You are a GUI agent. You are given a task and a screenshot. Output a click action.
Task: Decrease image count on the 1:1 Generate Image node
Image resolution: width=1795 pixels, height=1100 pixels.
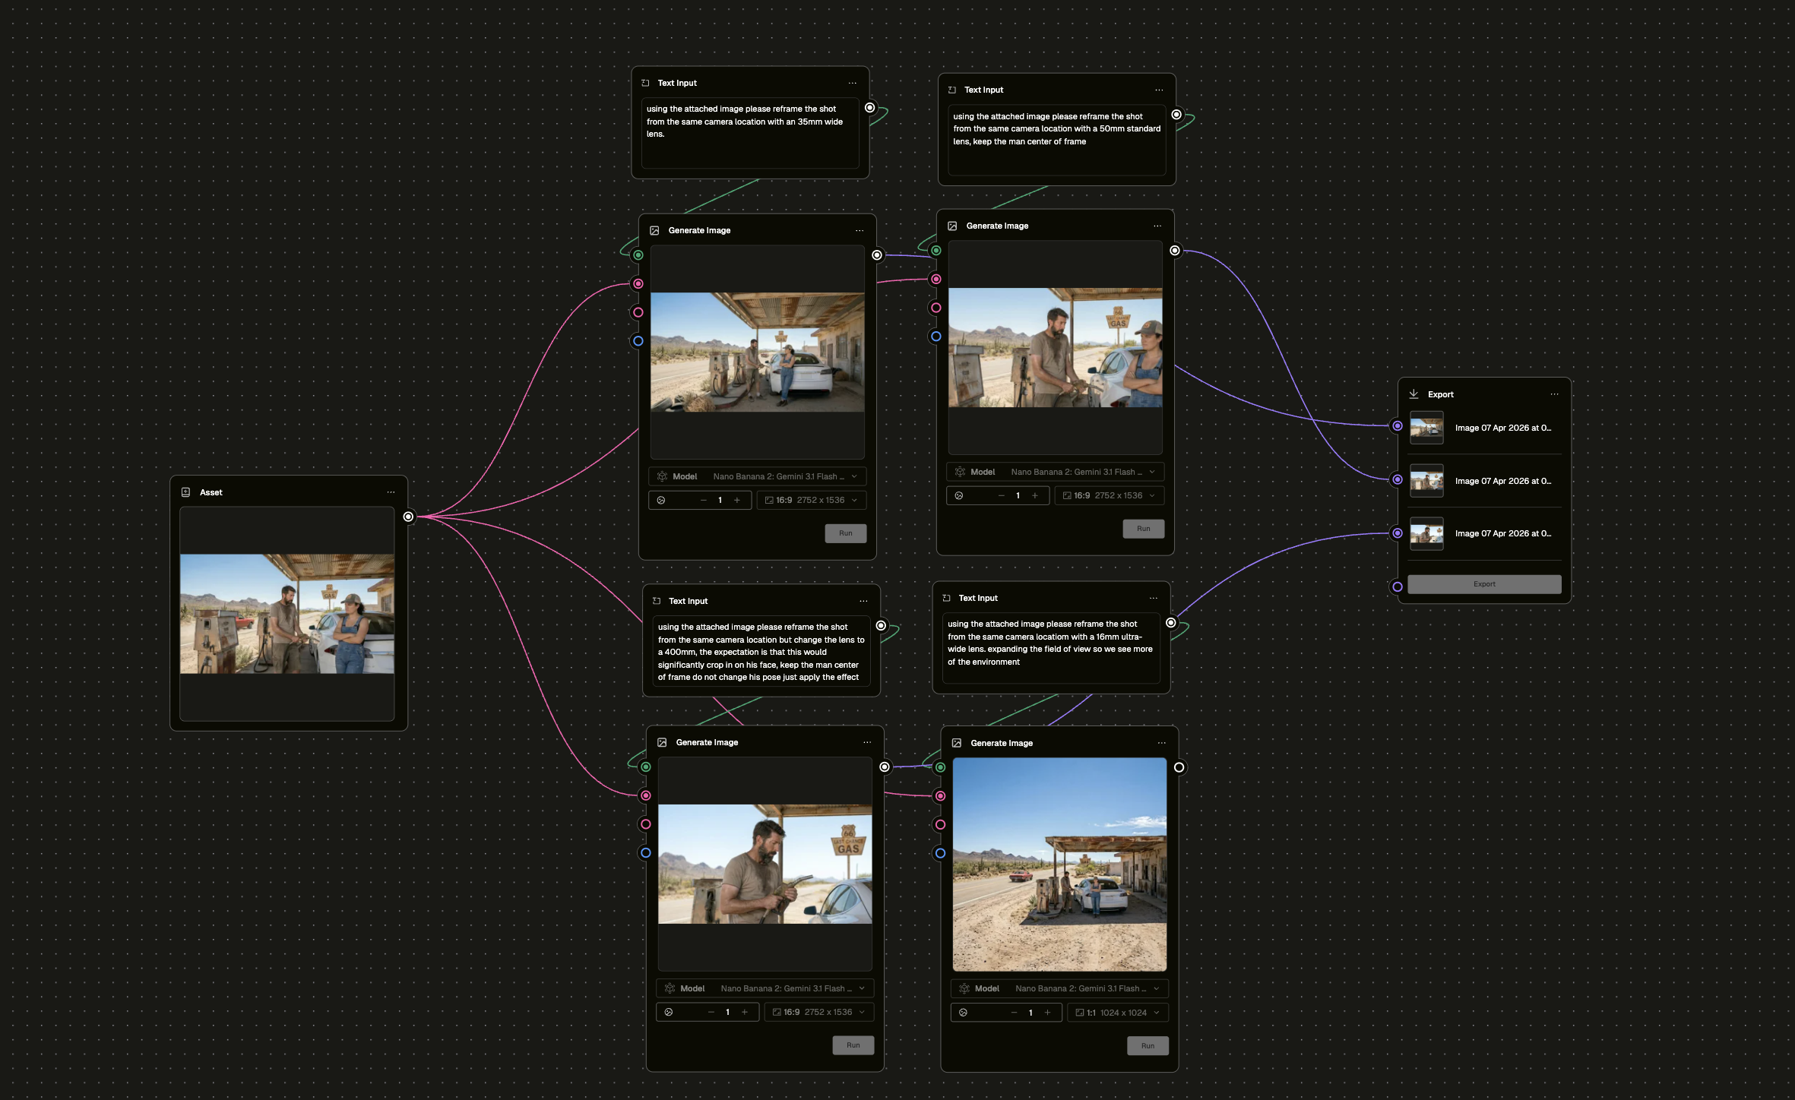1014,1013
